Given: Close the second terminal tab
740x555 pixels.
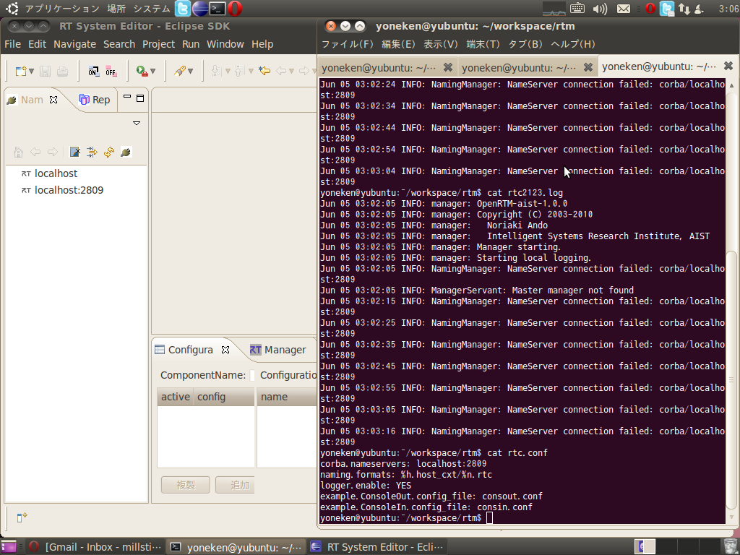Looking at the screenshot, I should [x=588, y=67].
